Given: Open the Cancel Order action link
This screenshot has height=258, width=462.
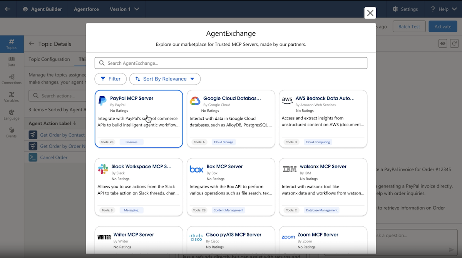Looking at the screenshot, I should 54,157.
